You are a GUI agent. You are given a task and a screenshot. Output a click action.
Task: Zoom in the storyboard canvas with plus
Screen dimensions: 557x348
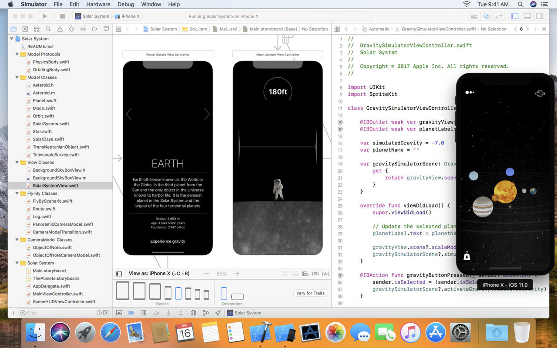click(x=237, y=274)
